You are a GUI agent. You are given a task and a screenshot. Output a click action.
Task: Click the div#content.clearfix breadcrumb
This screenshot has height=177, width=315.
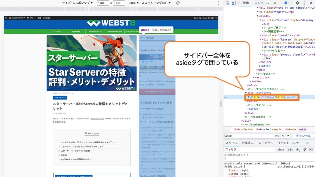(x=269, y=129)
